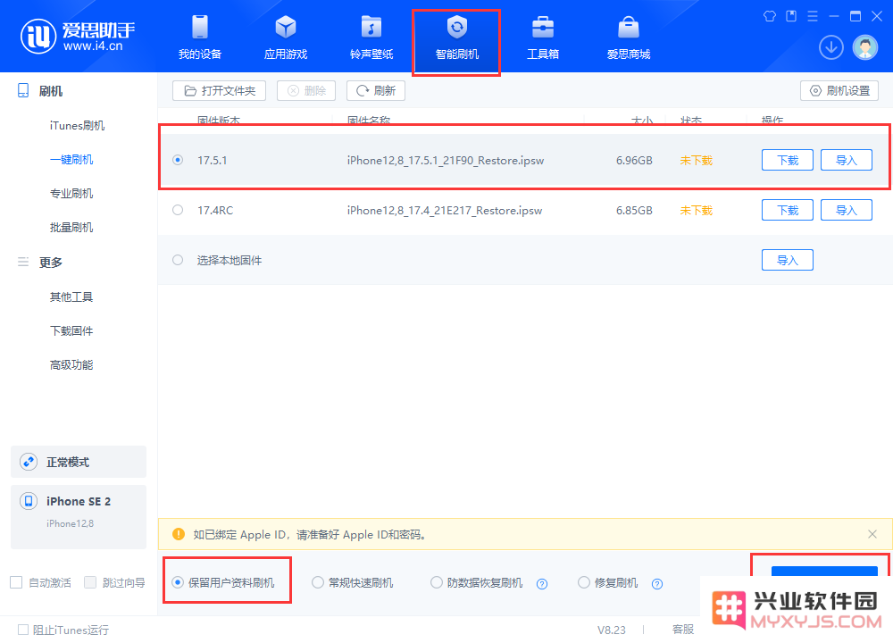The image size is (893, 643).
Task: Select 一键刷机 in sidebar
Action: tap(71, 160)
